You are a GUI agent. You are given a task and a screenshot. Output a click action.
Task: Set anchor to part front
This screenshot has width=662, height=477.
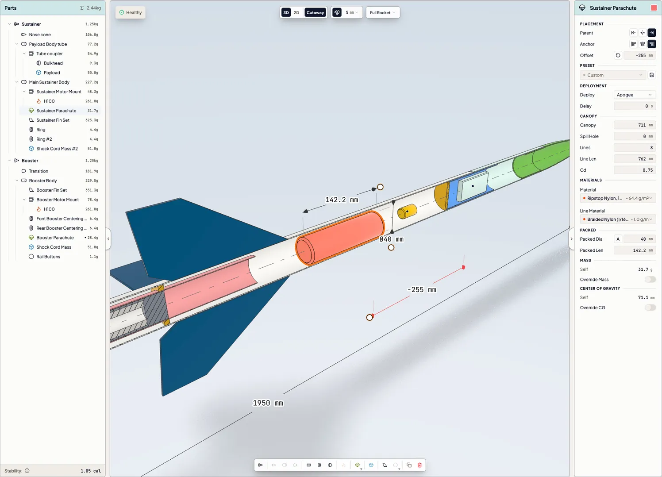point(633,44)
